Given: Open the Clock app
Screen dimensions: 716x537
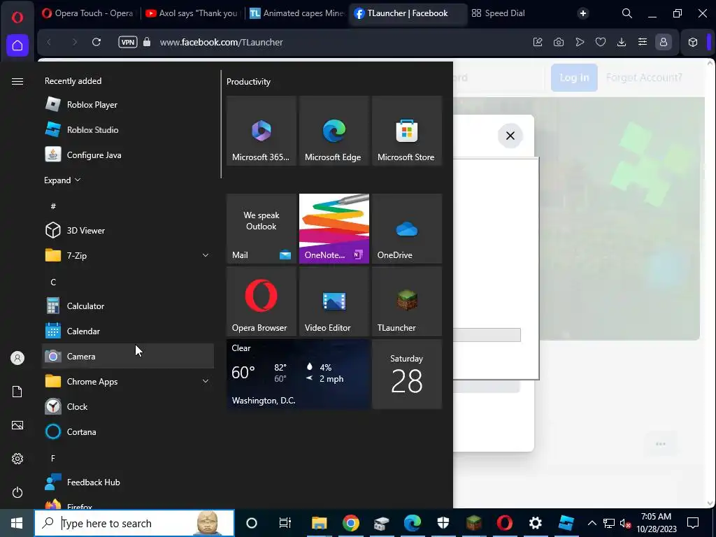Looking at the screenshot, I should [127, 406].
